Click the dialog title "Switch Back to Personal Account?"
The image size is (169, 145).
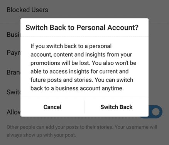click(x=82, y=27)
